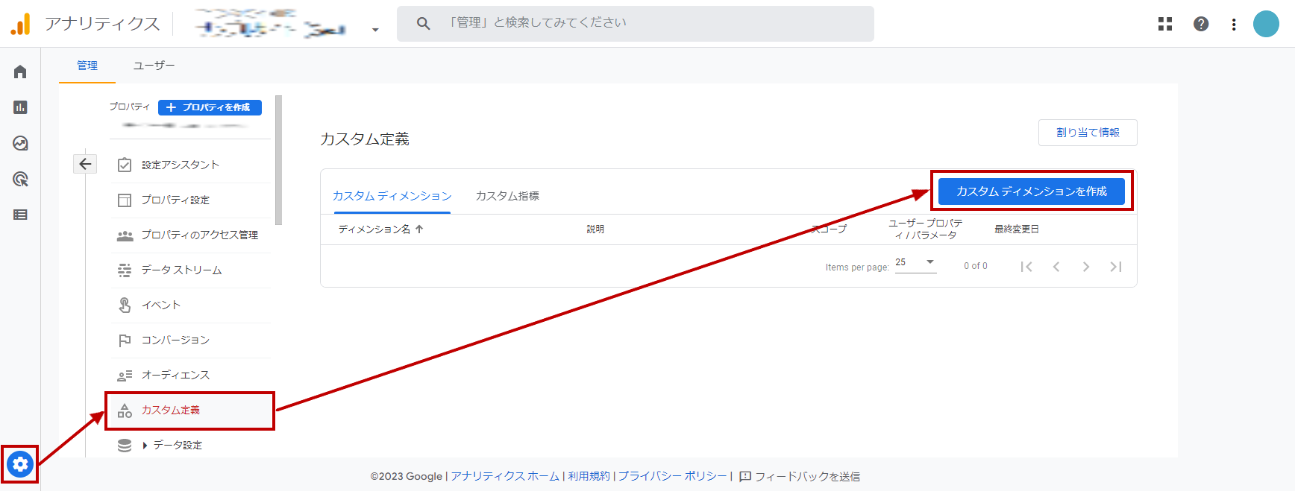
Task: Open the Items per page dropdown
Action: [x=915, y=262]
